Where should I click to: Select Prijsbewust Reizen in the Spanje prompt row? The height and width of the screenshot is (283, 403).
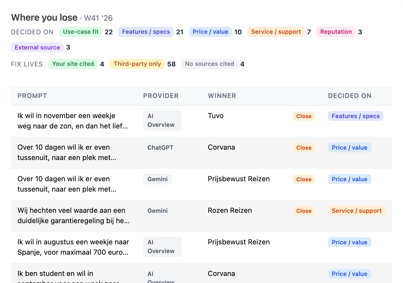239,242
